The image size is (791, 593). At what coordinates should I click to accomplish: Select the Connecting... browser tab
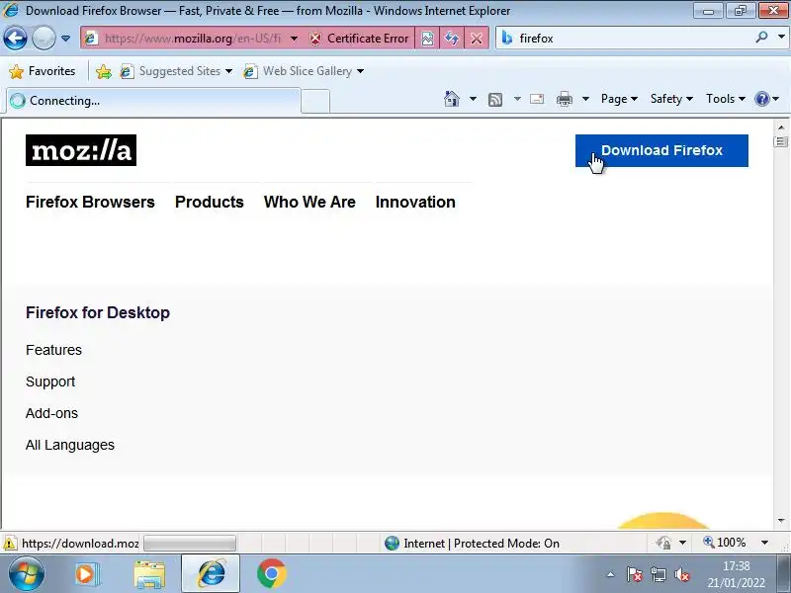[x=153, y=101]
